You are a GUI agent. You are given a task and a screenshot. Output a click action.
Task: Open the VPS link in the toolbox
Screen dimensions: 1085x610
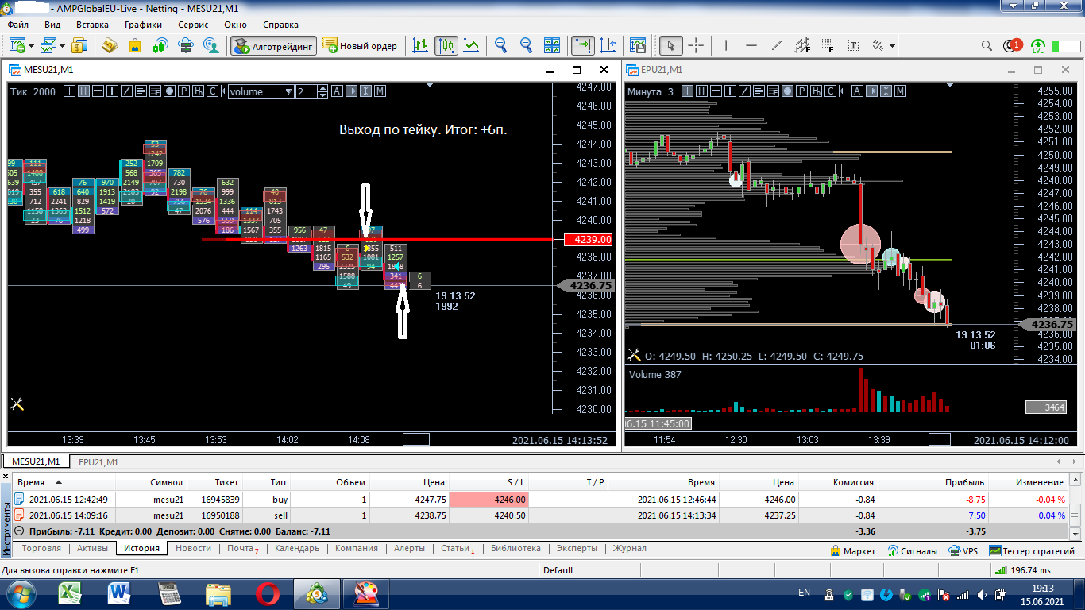pyautogui.click(x=962, y=550)
